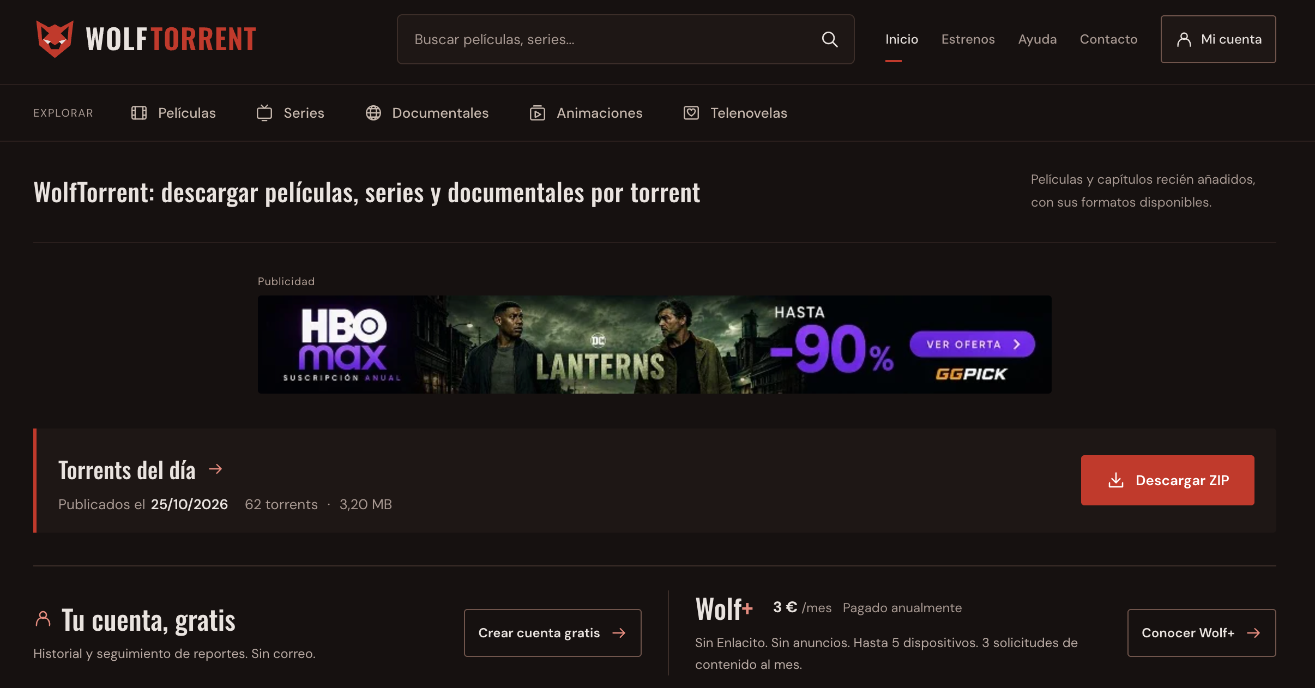Click the arrow beside Torrents del día
Viewport: 1315px width, 688px height.
[x=216, y=469]
